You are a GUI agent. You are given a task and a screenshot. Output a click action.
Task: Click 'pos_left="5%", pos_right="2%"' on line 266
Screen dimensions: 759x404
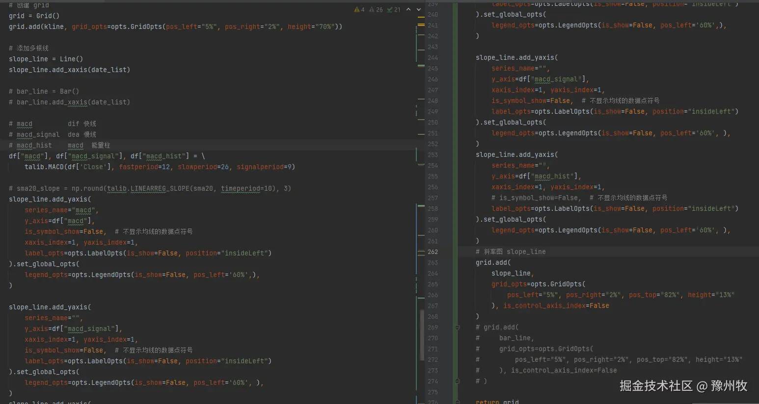click(564, 295)
